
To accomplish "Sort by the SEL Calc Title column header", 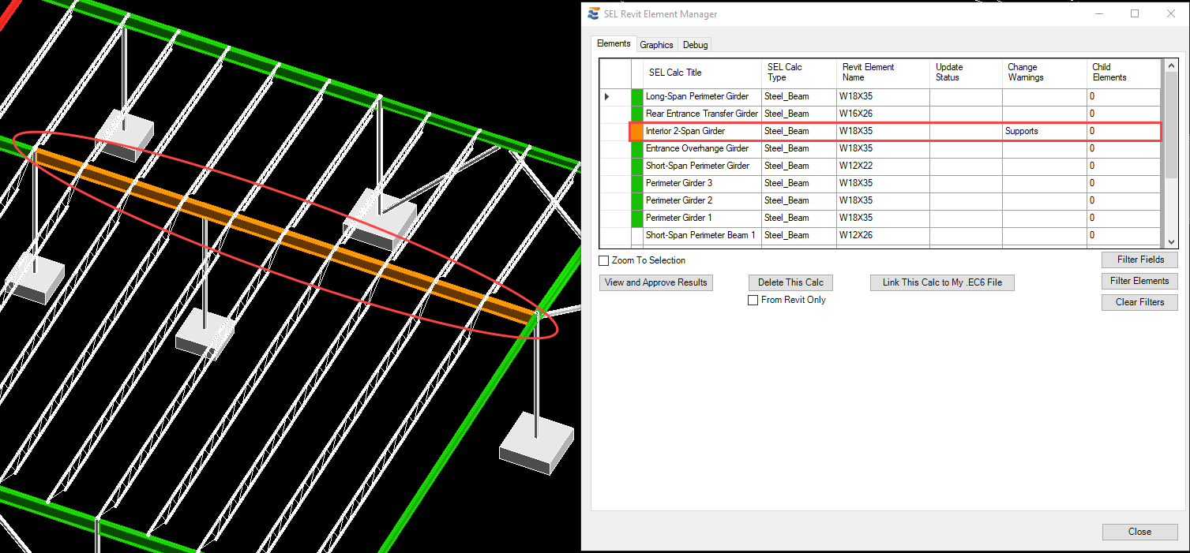I will pos(703,73).
